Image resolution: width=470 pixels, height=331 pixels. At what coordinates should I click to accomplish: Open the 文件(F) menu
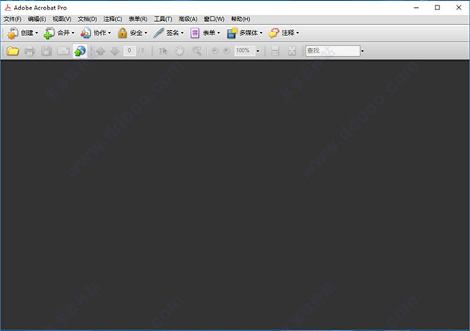tap(13, 19)
